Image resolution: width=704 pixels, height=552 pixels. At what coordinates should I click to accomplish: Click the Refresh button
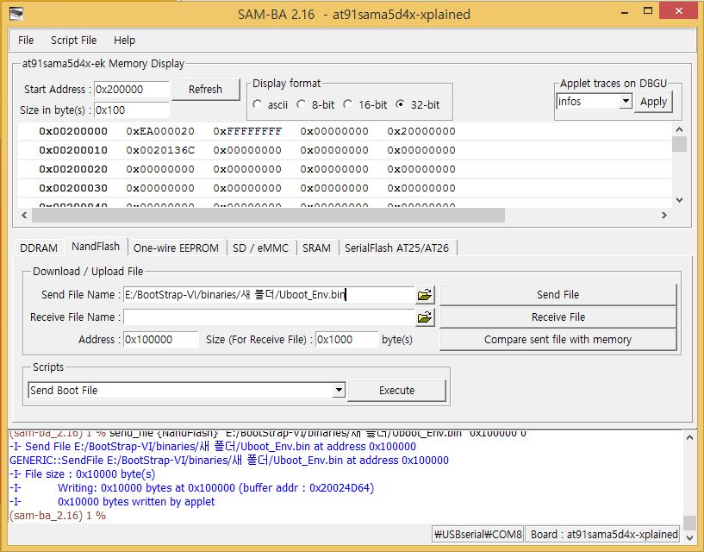coord(206,89)
